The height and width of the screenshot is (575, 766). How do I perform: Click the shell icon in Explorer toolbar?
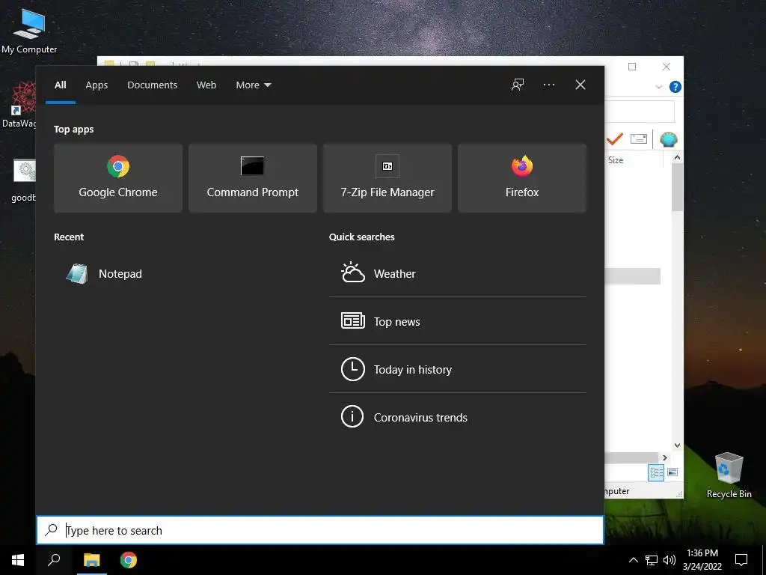click(668, 139)
